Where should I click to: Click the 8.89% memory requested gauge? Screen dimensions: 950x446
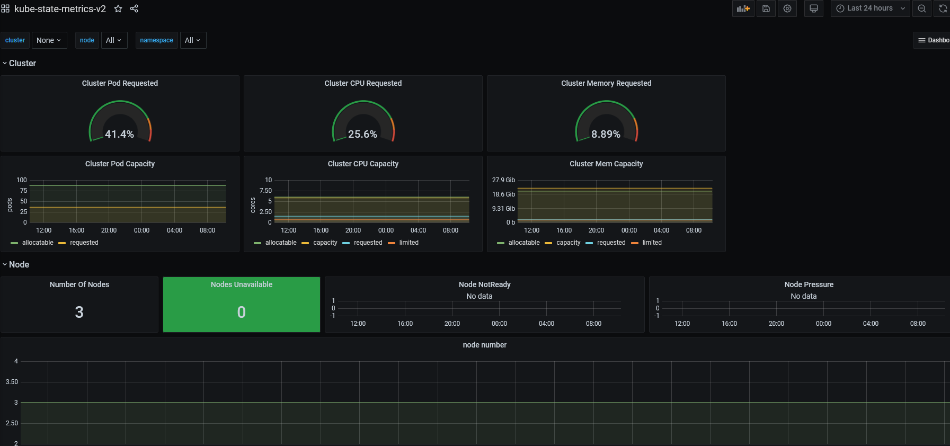606,122
